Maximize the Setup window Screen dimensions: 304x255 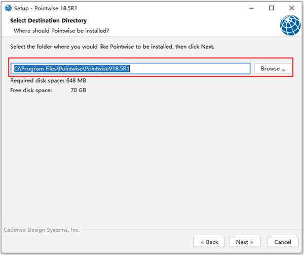pos(271,8)
